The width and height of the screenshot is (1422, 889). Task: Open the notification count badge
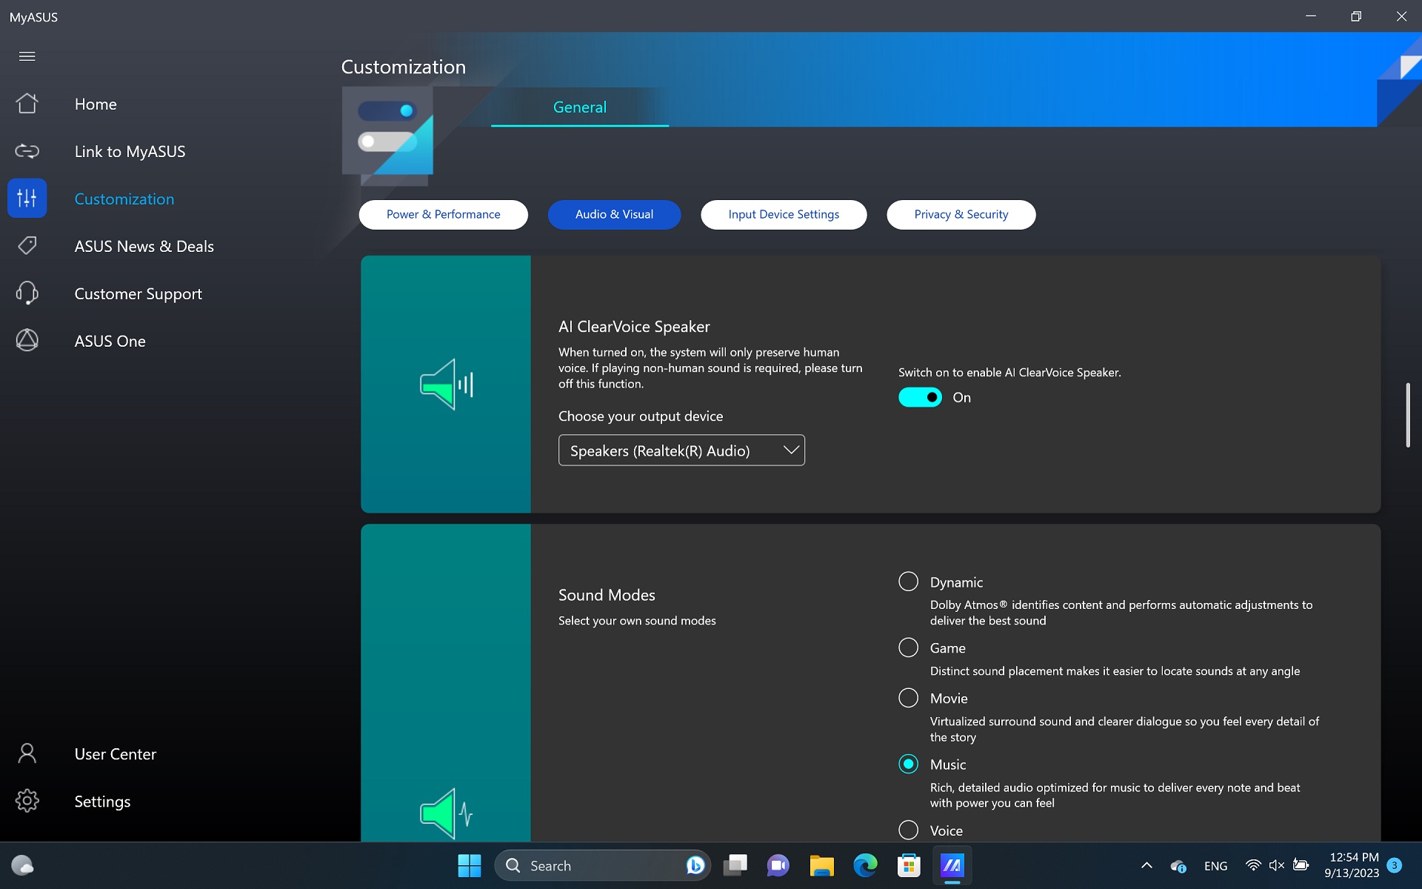tap(1394, 865)
